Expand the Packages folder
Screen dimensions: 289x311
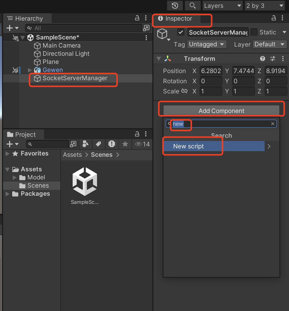click(8, 194)
